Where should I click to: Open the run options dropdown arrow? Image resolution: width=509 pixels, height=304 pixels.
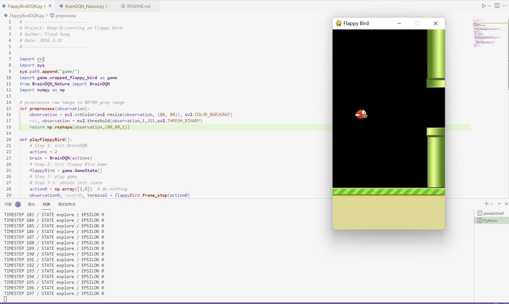489,6
